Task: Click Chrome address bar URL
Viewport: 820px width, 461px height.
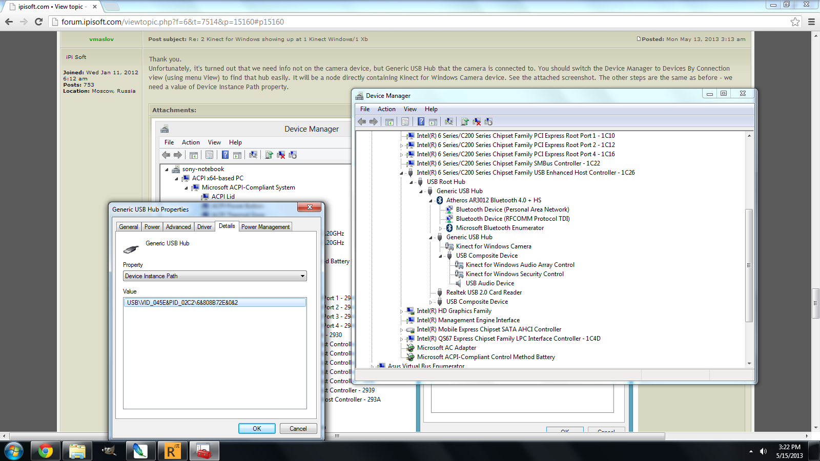Action: [x=173, y=22]
